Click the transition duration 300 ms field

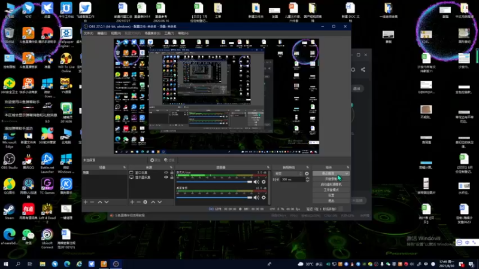click(292, 180)
